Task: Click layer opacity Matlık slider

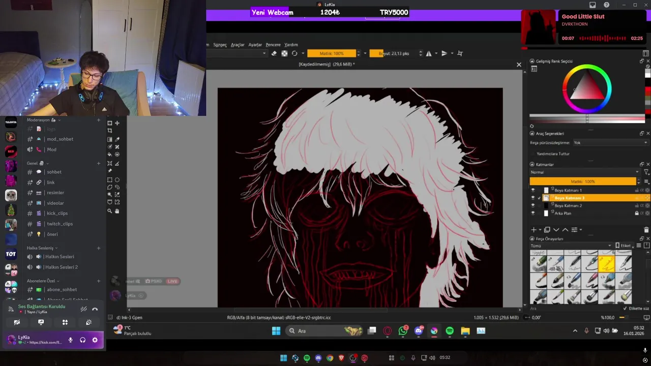Action: coord(583,181)
